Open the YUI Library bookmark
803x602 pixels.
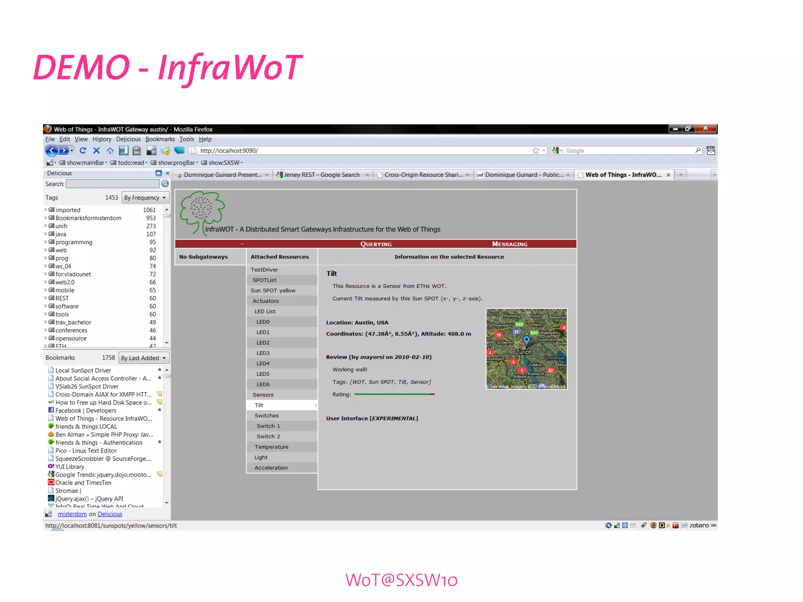click(69, 466)
